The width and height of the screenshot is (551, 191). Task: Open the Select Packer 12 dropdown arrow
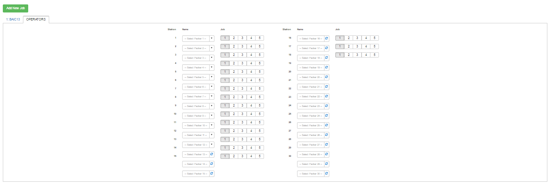[x=212, y=145]
